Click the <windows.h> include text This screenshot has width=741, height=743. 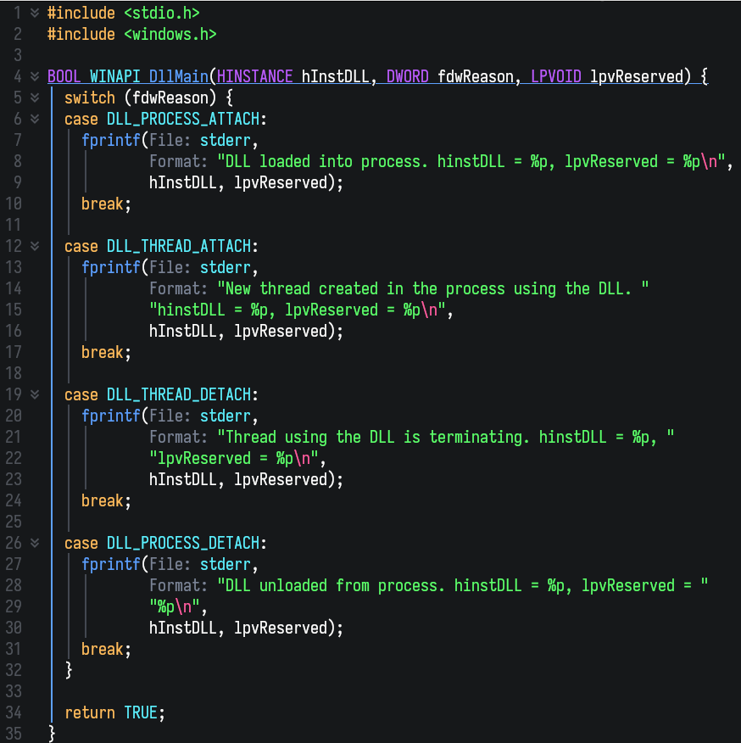pos(170,35)
